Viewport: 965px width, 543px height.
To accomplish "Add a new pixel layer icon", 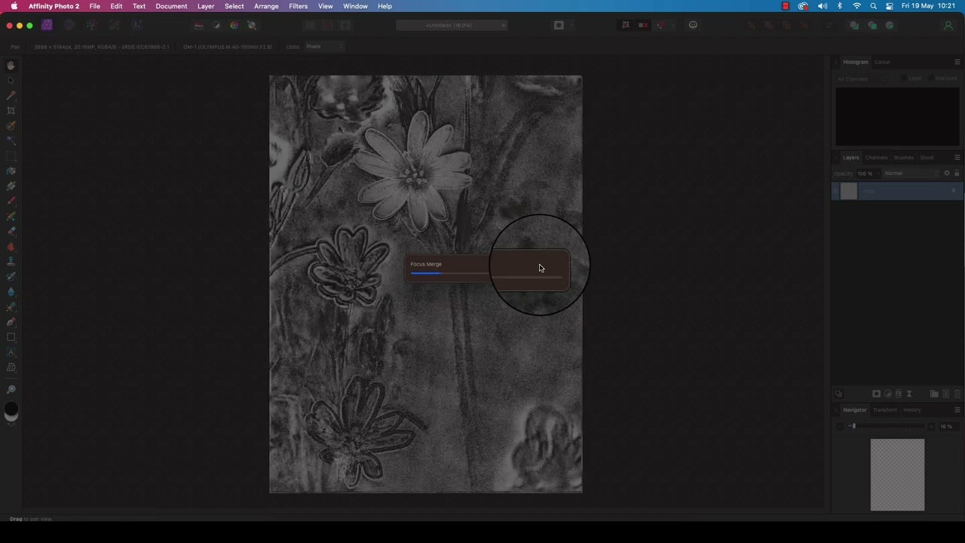I will 945,394.
